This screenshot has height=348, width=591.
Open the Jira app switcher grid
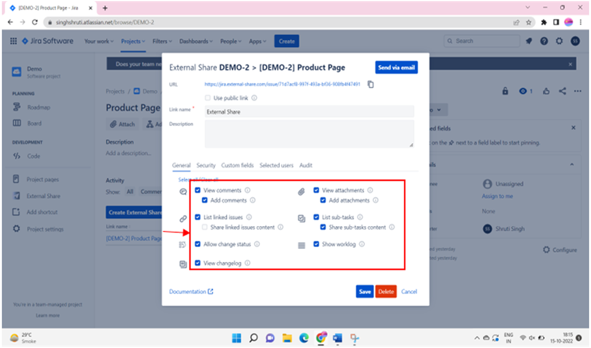pyautogui.click(x=13, y=41)
